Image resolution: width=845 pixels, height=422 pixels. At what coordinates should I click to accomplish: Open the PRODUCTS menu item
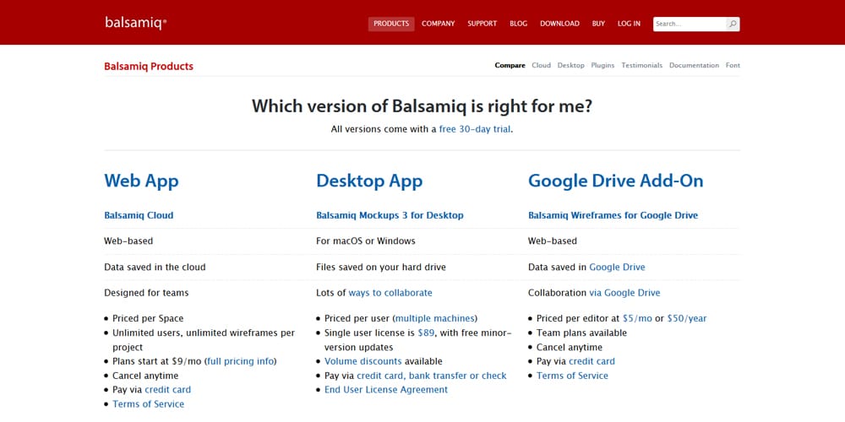click(391, 24)
